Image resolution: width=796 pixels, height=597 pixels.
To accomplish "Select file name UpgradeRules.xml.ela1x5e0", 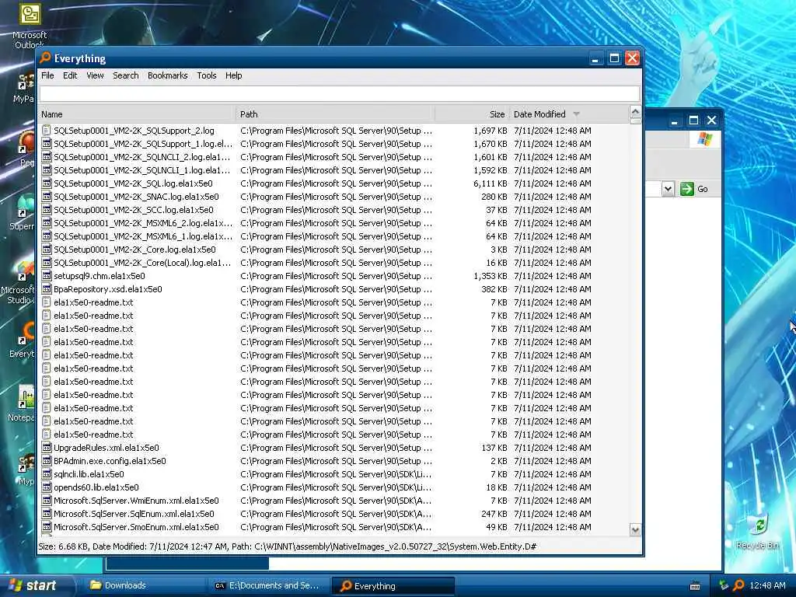I will pos(106,448).
